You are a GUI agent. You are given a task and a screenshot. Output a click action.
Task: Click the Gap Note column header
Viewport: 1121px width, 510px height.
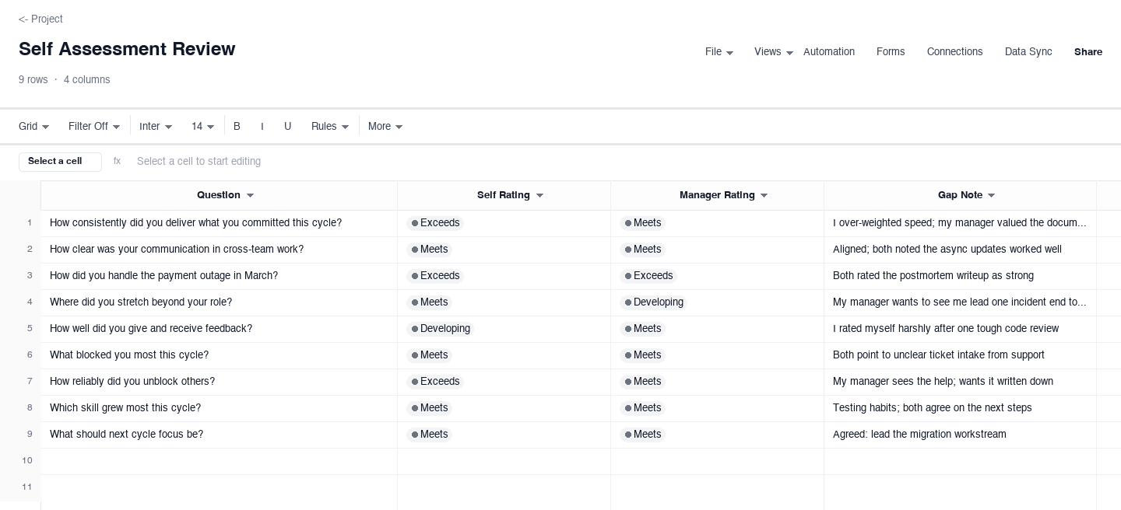coord(960,196)
